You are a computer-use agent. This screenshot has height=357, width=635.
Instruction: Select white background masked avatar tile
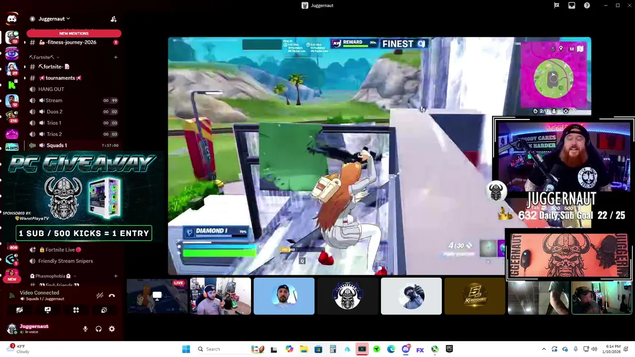[x=411, y=296]
